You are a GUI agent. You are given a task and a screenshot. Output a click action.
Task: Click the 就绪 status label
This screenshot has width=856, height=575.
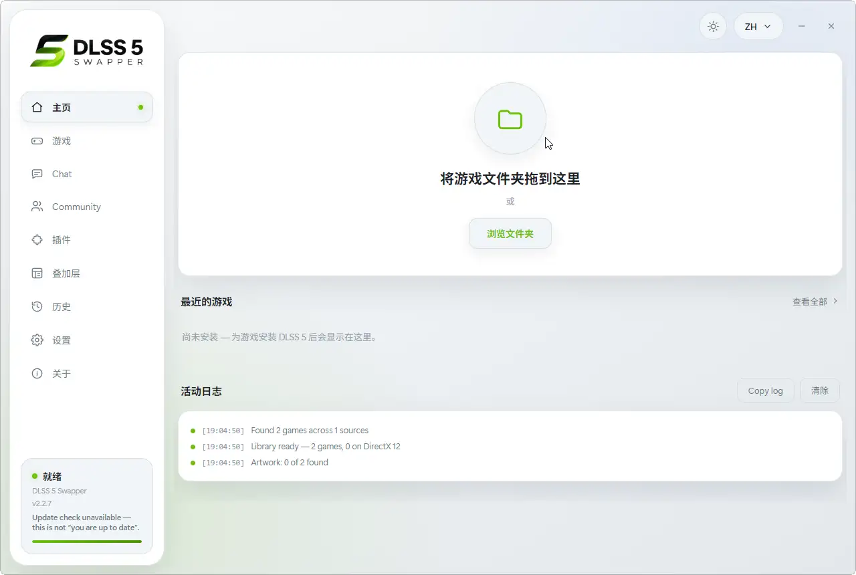(x=52, y=477)
